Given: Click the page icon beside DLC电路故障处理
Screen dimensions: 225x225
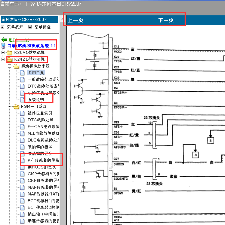Looking at the screenshot, I should pyautogui.click(x=22, y=140).
